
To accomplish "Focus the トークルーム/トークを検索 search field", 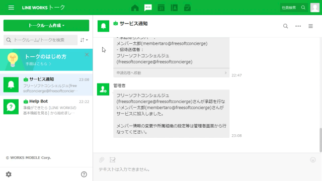I will (x=40, y=40).
